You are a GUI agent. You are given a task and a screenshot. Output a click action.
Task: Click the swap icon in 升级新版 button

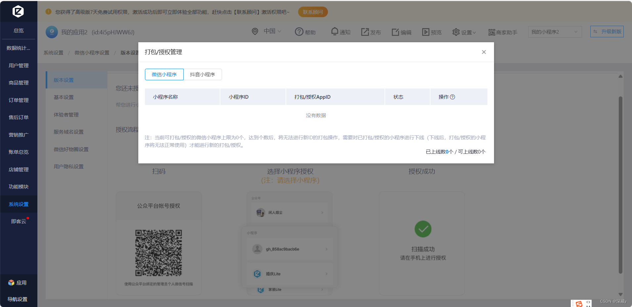595,32
